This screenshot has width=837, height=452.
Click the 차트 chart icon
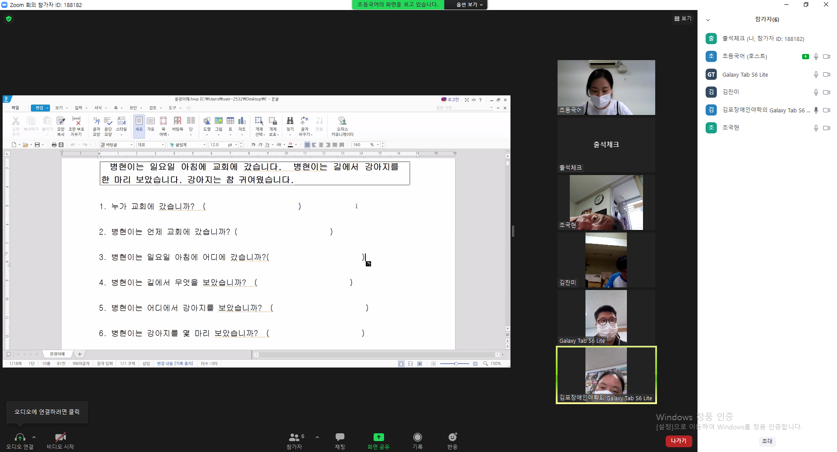coord(242,124)
